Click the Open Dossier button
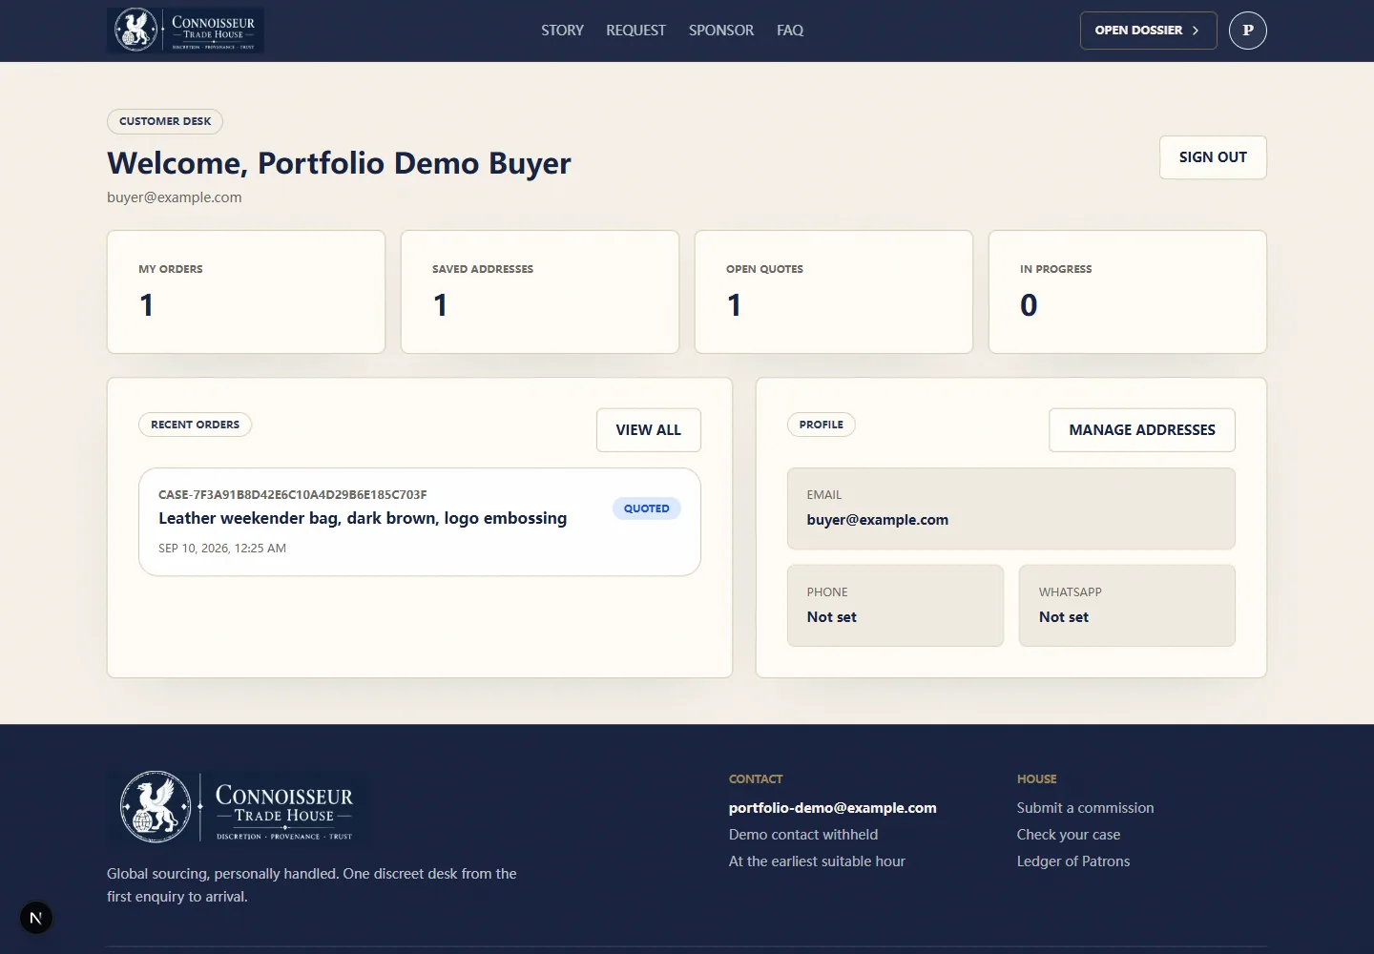Screen dimensions: 1374x954 (x=1148, y=31)
